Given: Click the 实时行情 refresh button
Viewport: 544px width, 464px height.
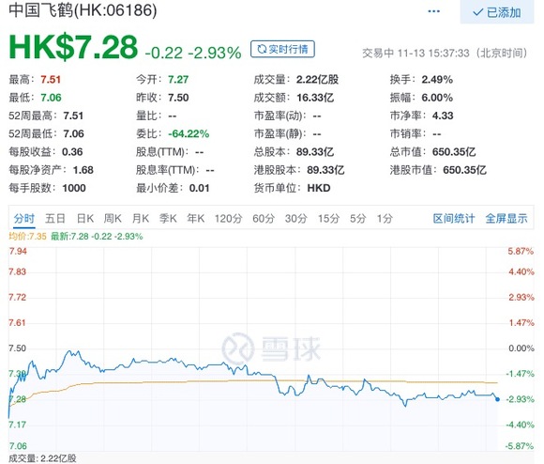Looking at the screenshot, I should (x=282, y=49).
